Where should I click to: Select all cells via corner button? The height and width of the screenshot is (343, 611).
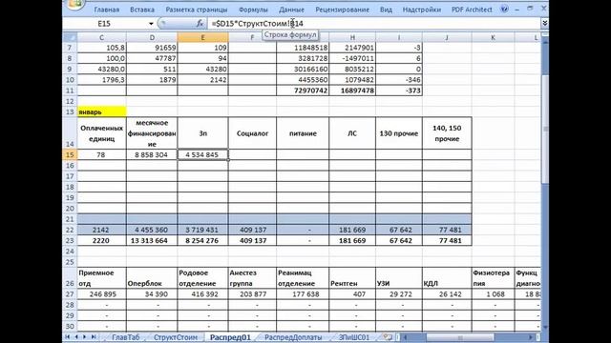pos(70,38)
